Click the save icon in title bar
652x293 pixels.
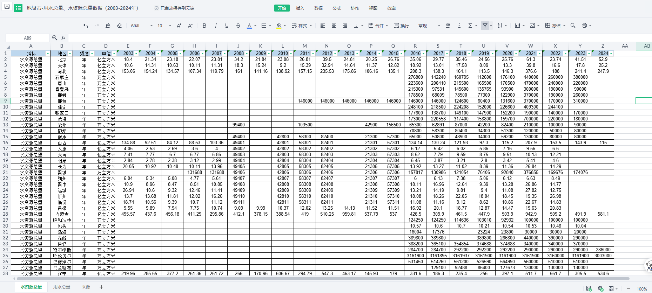(x=7, y=7)
